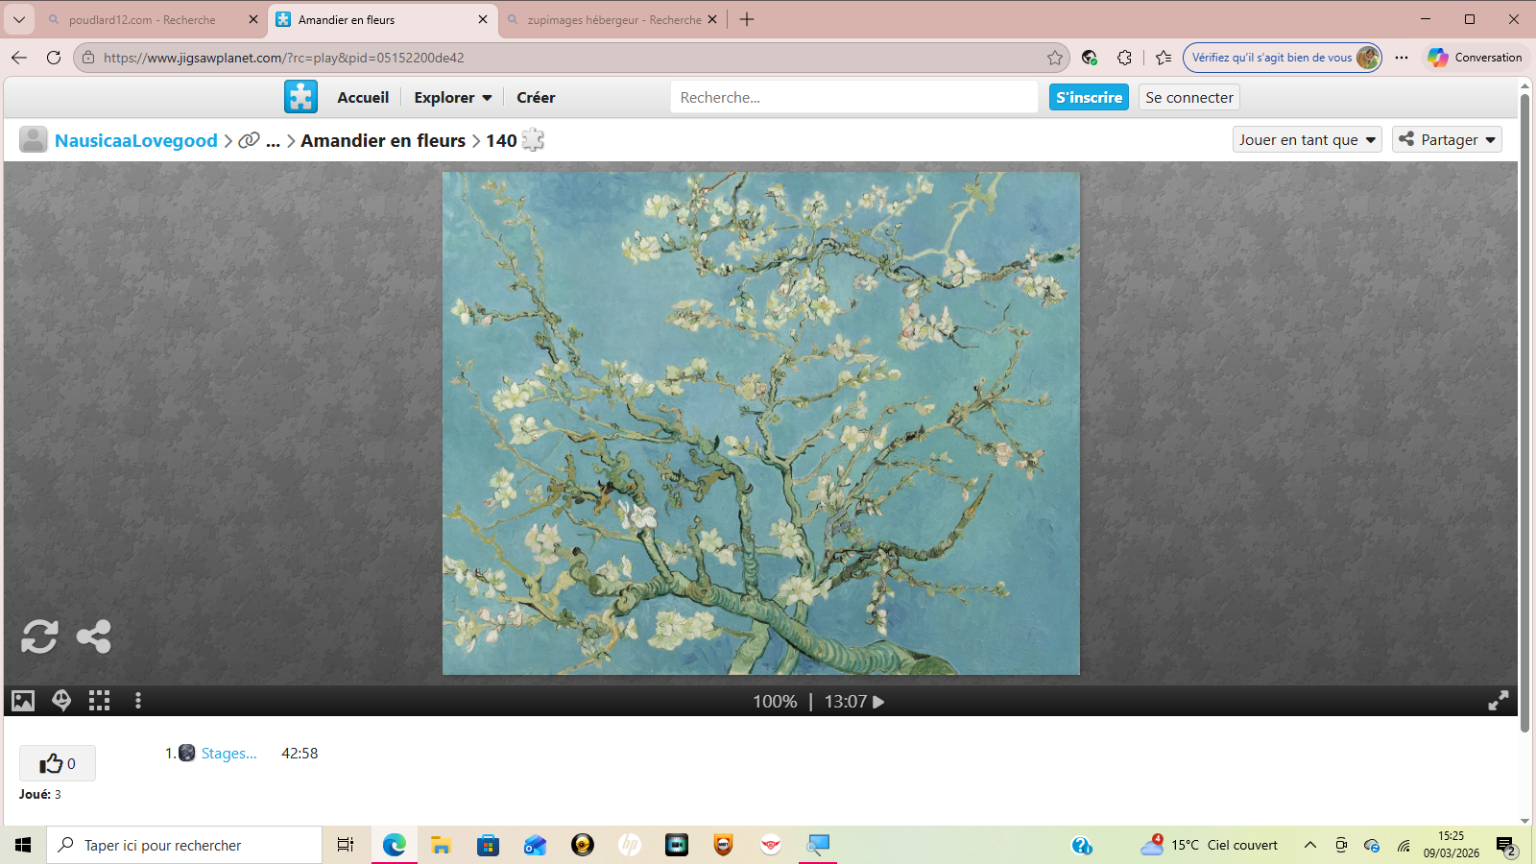Expand the breadcrumb ellipsis

tap(274, 141)
